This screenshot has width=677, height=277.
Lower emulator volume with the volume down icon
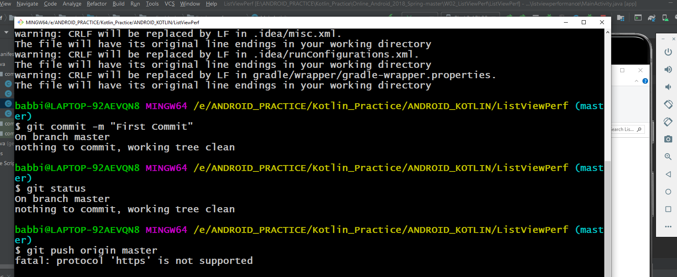[668, 87]
